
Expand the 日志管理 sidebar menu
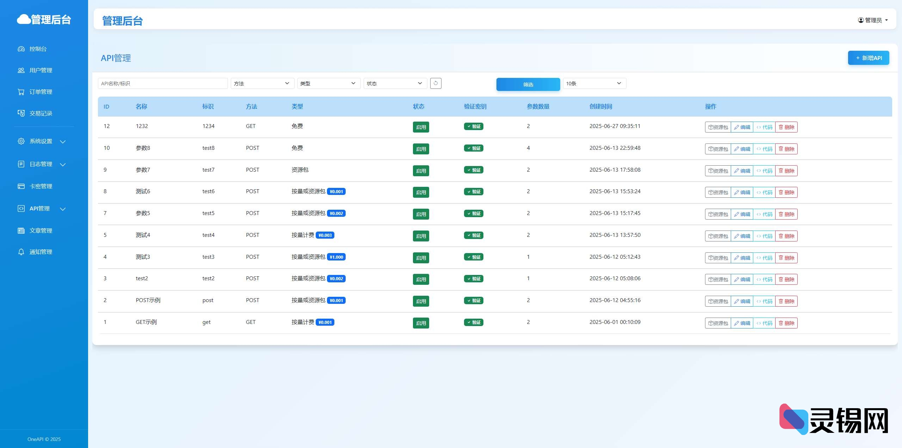pyautogui.click(x=42, y=164)
